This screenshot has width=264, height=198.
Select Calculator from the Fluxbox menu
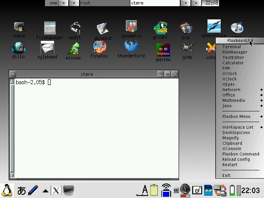tap(233, 63)
